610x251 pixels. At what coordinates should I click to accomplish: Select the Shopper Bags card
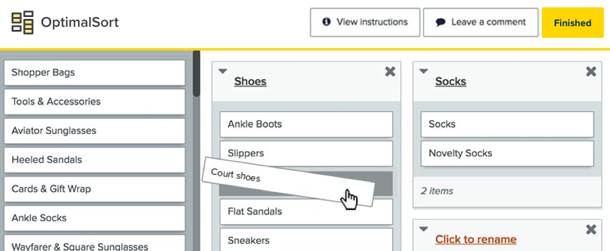[94, 72]
